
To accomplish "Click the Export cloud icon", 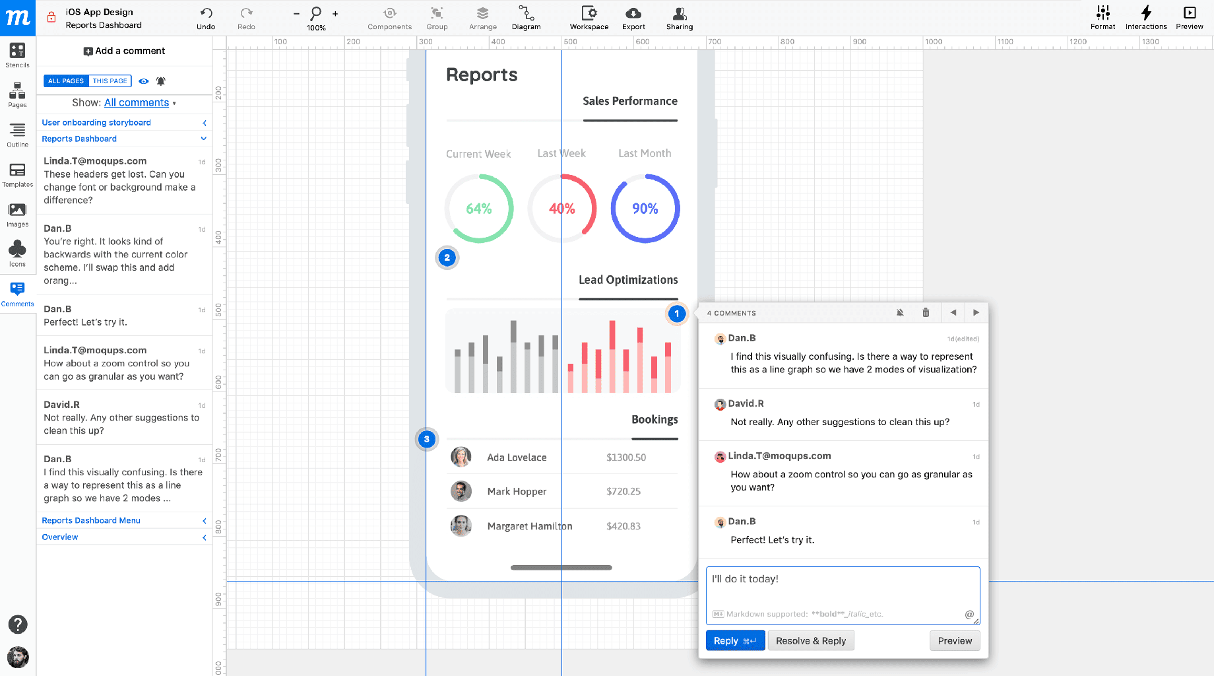I will click(x=633, y=17).
